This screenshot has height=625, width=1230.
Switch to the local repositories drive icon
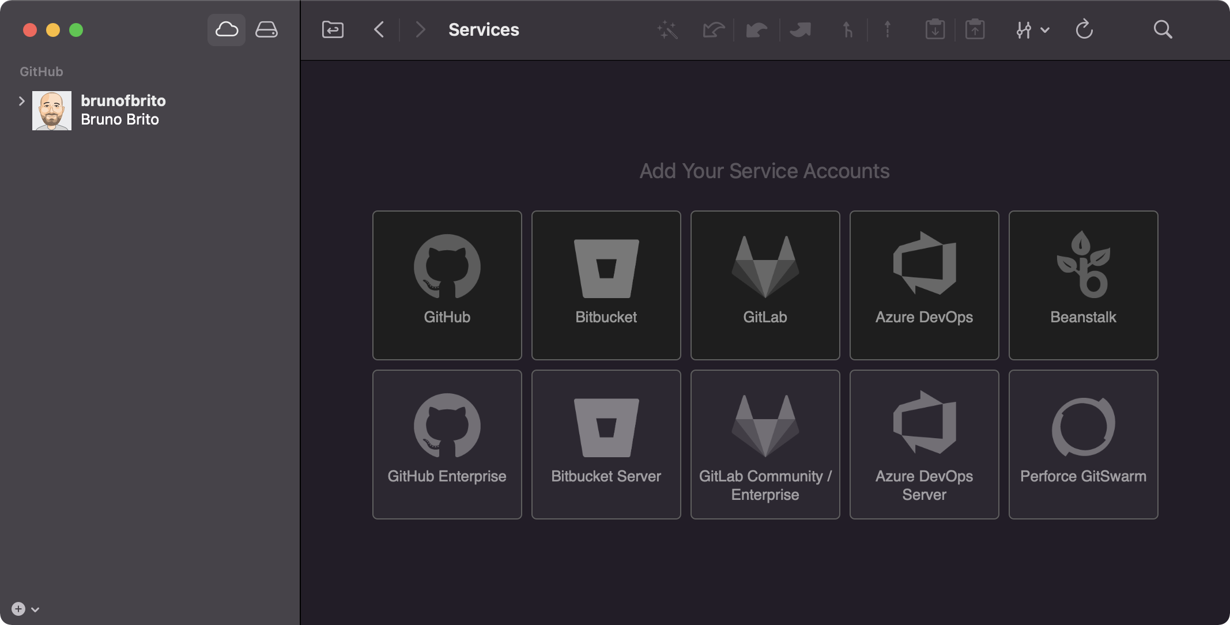pos(266,29)
